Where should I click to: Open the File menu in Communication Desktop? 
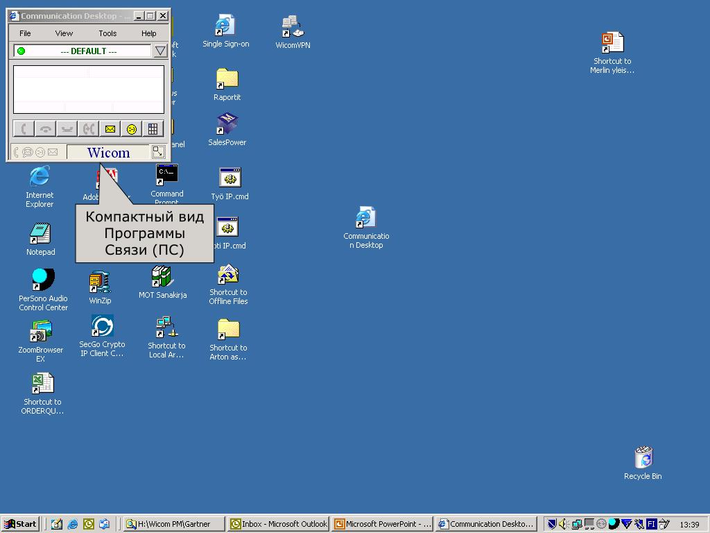[26, 33]
